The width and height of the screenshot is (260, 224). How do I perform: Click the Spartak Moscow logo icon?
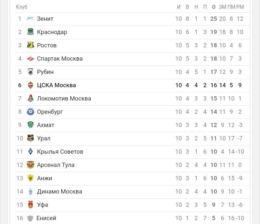coord(30,59)
